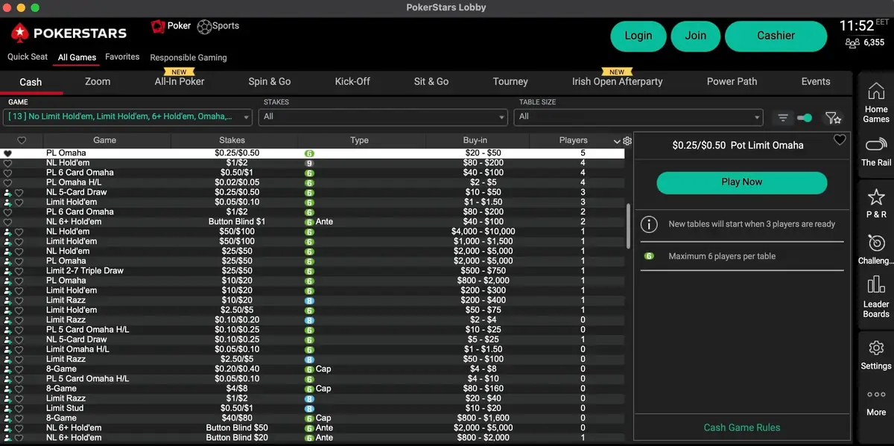The width and height of the screenshot is (894, 446).
Task: Open the Cash Game Rules link
Action: pyautogui.click(x=742, y=427)
